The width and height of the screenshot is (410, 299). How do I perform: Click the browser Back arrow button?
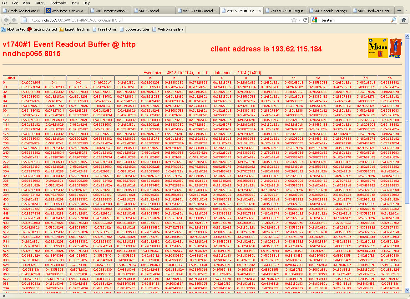click(6, 20)
